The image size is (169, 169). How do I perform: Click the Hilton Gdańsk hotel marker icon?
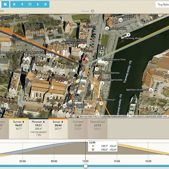point(121,20)
